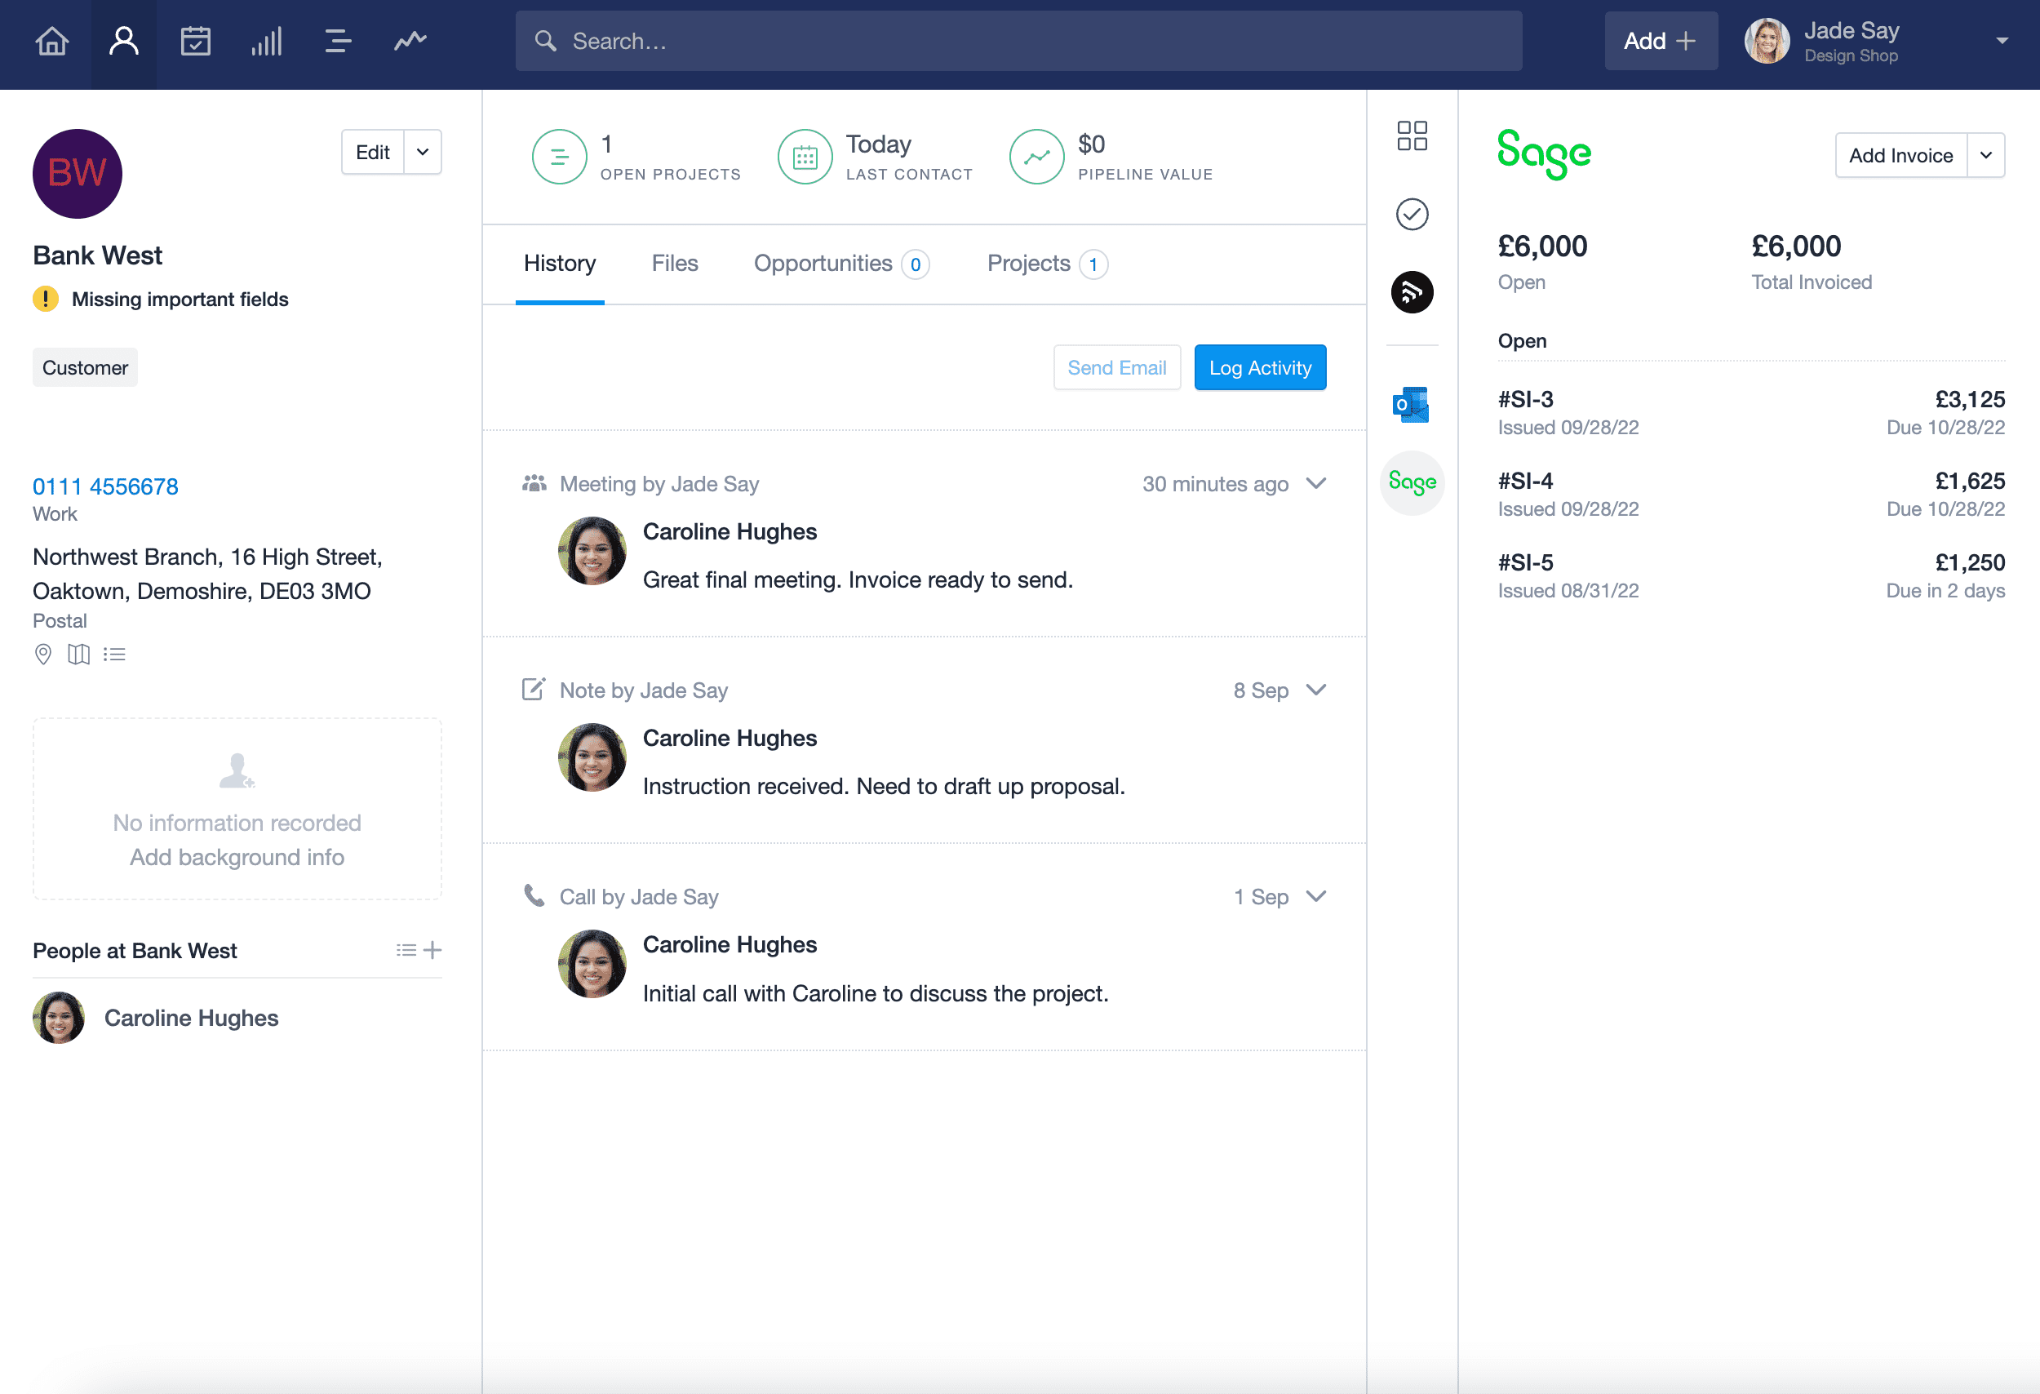
Task: Expand the call entry from 1 Sep
Action: coord(1318,896)
